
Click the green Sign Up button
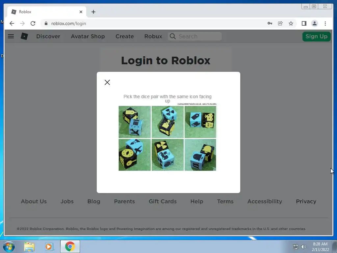[316, 36]
